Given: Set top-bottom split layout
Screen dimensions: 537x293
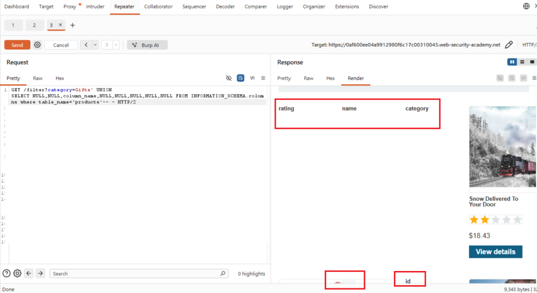Looking at the screenshot, I should [522, 62].
